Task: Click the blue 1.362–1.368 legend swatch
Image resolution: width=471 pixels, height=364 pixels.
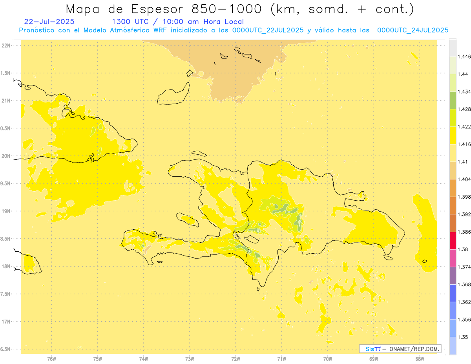Action: (x=453, y=293)
